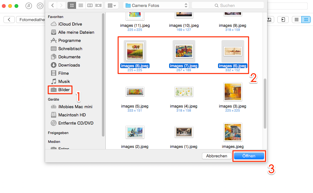This screenshot has height=193, width=313.
Task: Switch main window to list view
Action: 297,20
